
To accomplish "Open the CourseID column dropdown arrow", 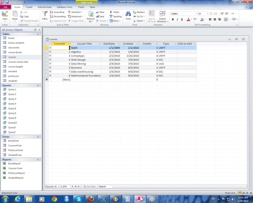I will pos(69,44).
